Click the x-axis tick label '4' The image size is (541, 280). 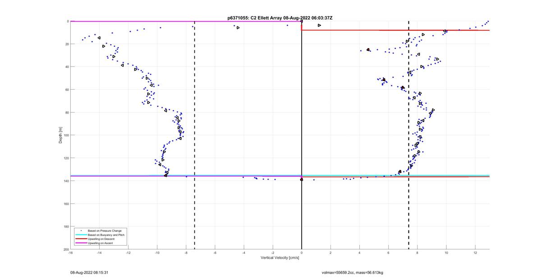[x=359, y=253]
